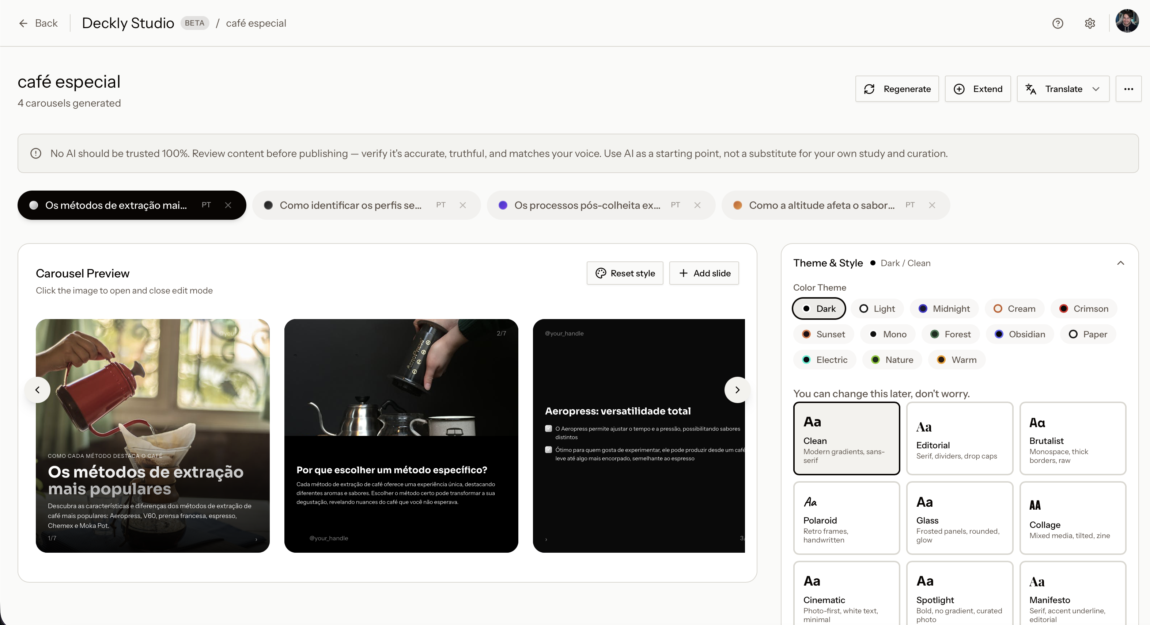Click the Reset style button
1150x625 pixels.
point(625,273)
